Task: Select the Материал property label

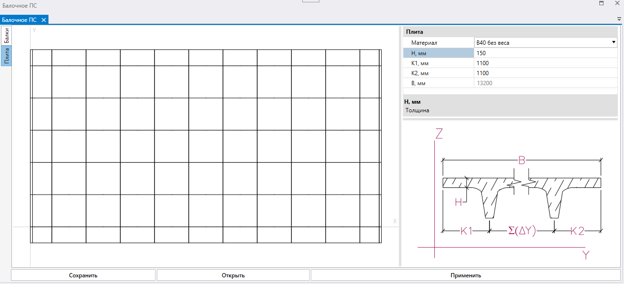Action: coord(438,43)
